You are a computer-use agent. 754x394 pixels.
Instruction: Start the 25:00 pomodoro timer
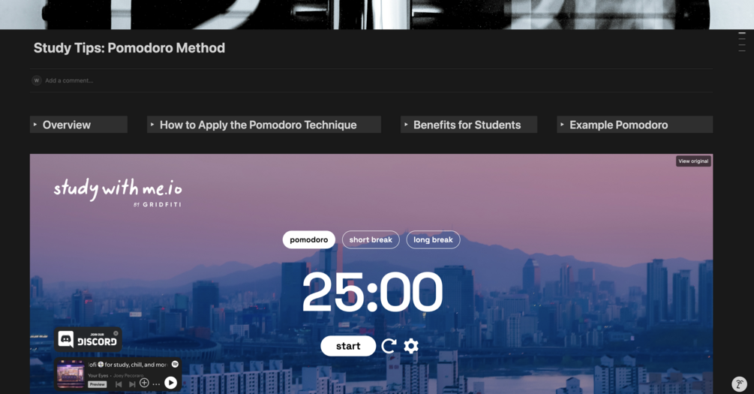pyautogui.click(x=348, y=346)
